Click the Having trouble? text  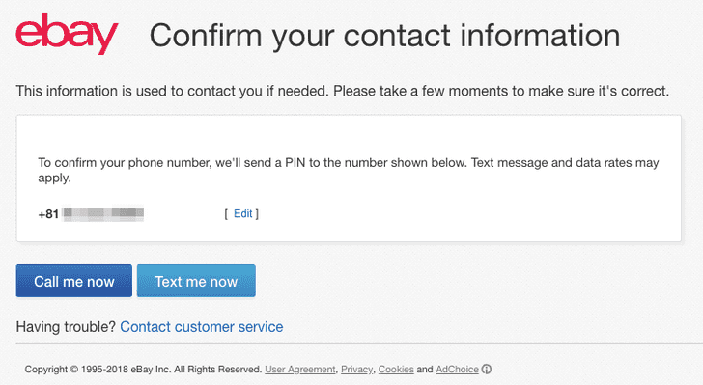click(x=66, y=327)
